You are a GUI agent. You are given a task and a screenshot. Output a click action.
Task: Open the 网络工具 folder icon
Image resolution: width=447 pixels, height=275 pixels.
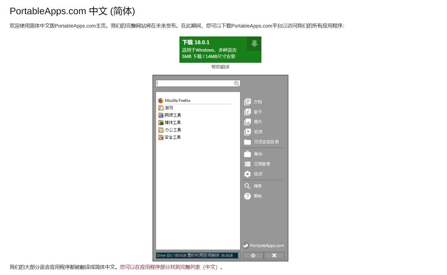click(x=161, y=115)
